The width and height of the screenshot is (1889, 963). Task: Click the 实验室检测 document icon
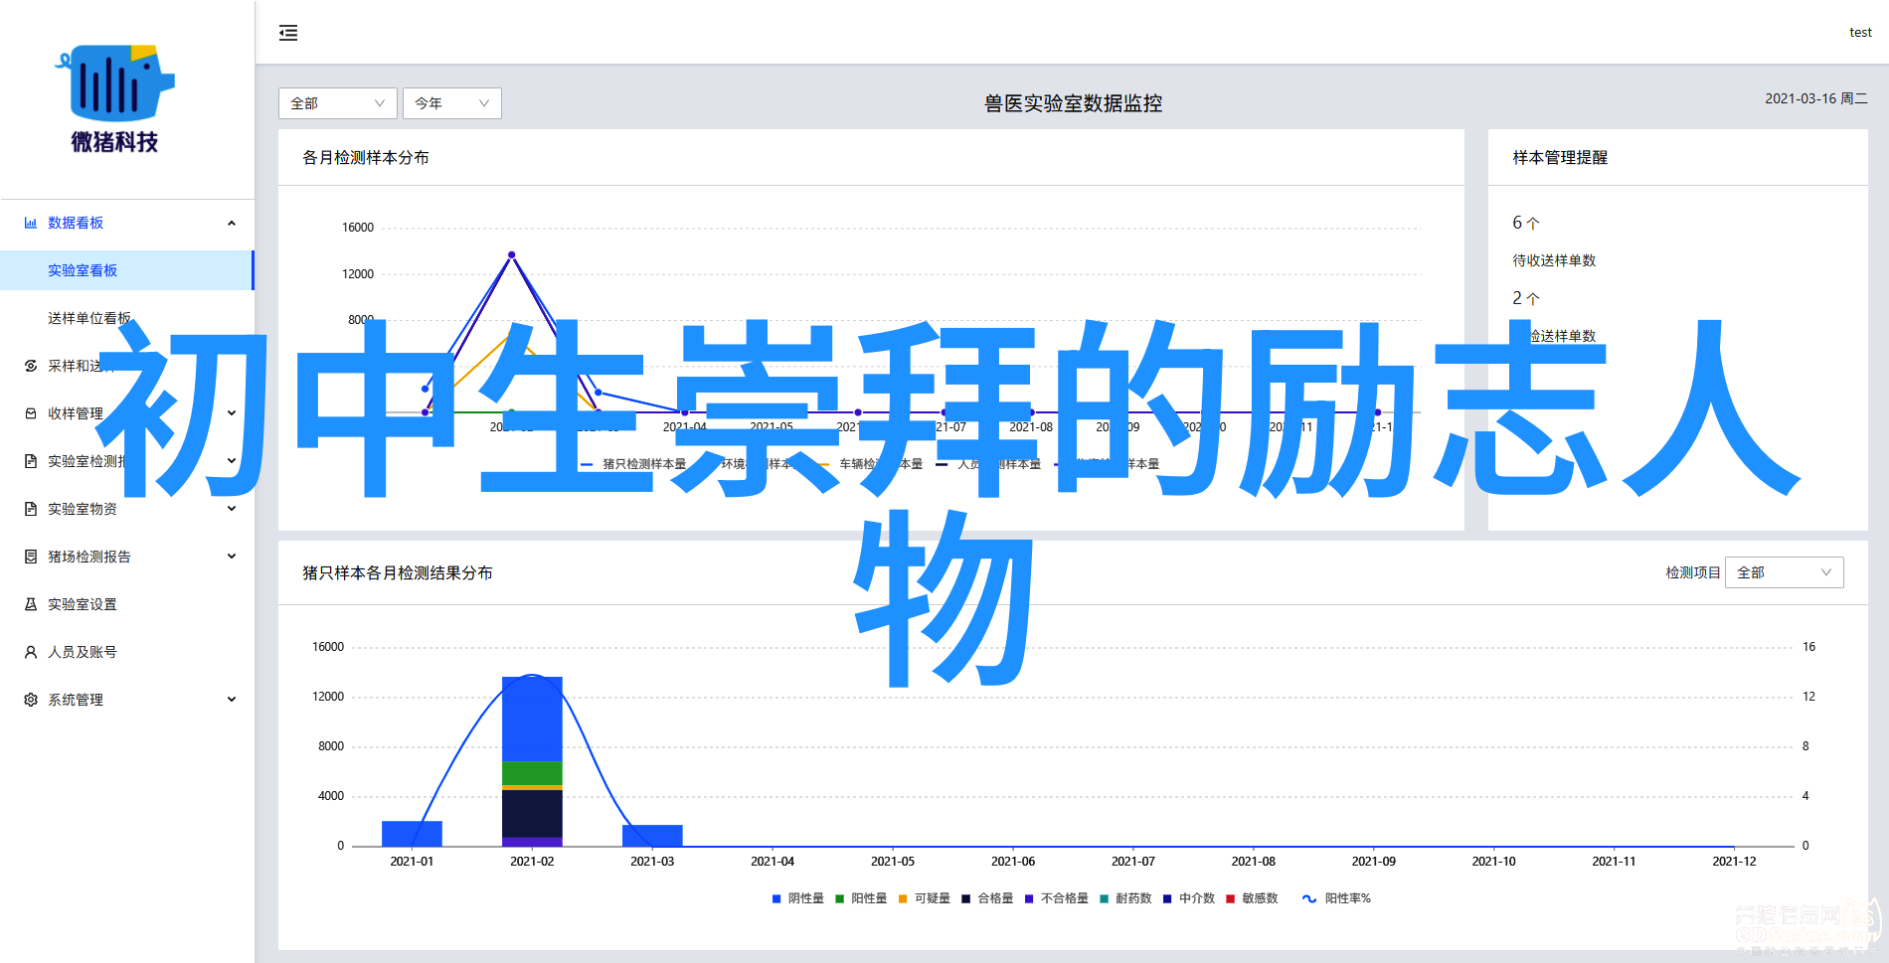tap(31, 461)
